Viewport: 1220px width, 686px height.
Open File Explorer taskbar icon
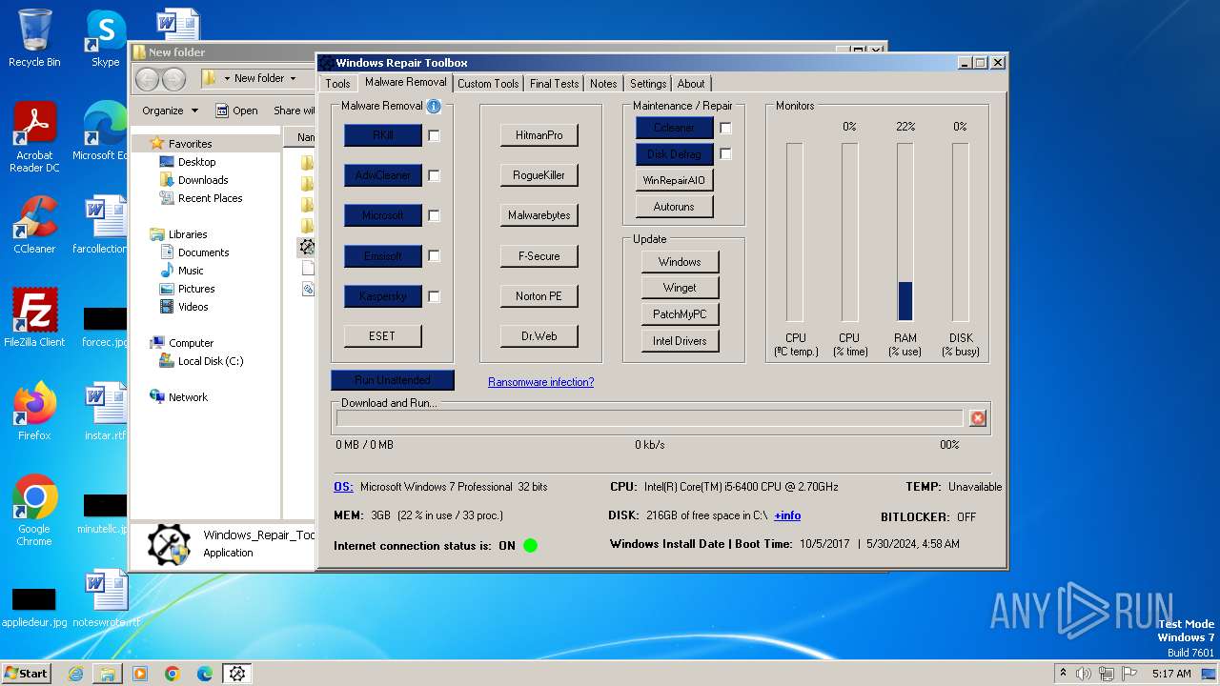click(x=108, y=674)
